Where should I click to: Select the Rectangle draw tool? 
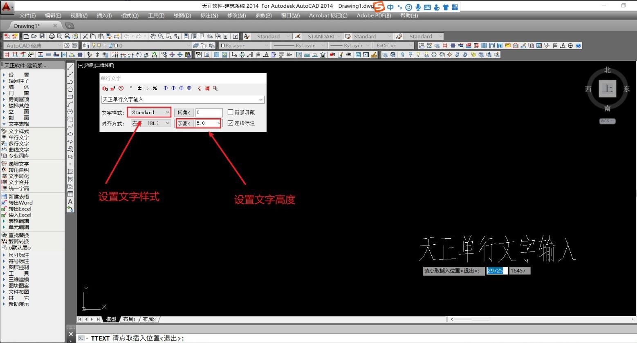(70, 97)
